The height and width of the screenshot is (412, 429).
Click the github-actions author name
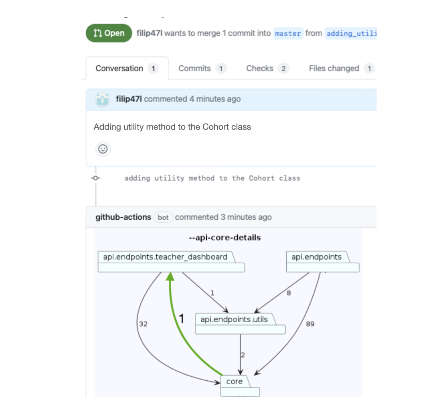click(123, 217)
